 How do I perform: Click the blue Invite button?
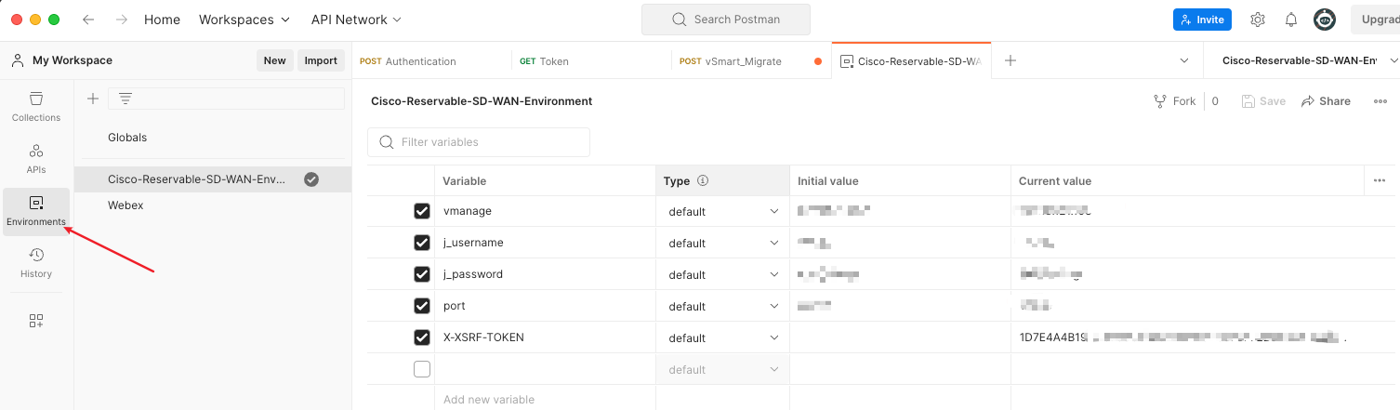pos(1202,20)
